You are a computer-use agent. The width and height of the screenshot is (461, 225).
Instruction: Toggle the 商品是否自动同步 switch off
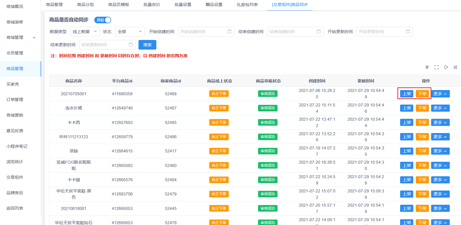click(x=103, y=20)
